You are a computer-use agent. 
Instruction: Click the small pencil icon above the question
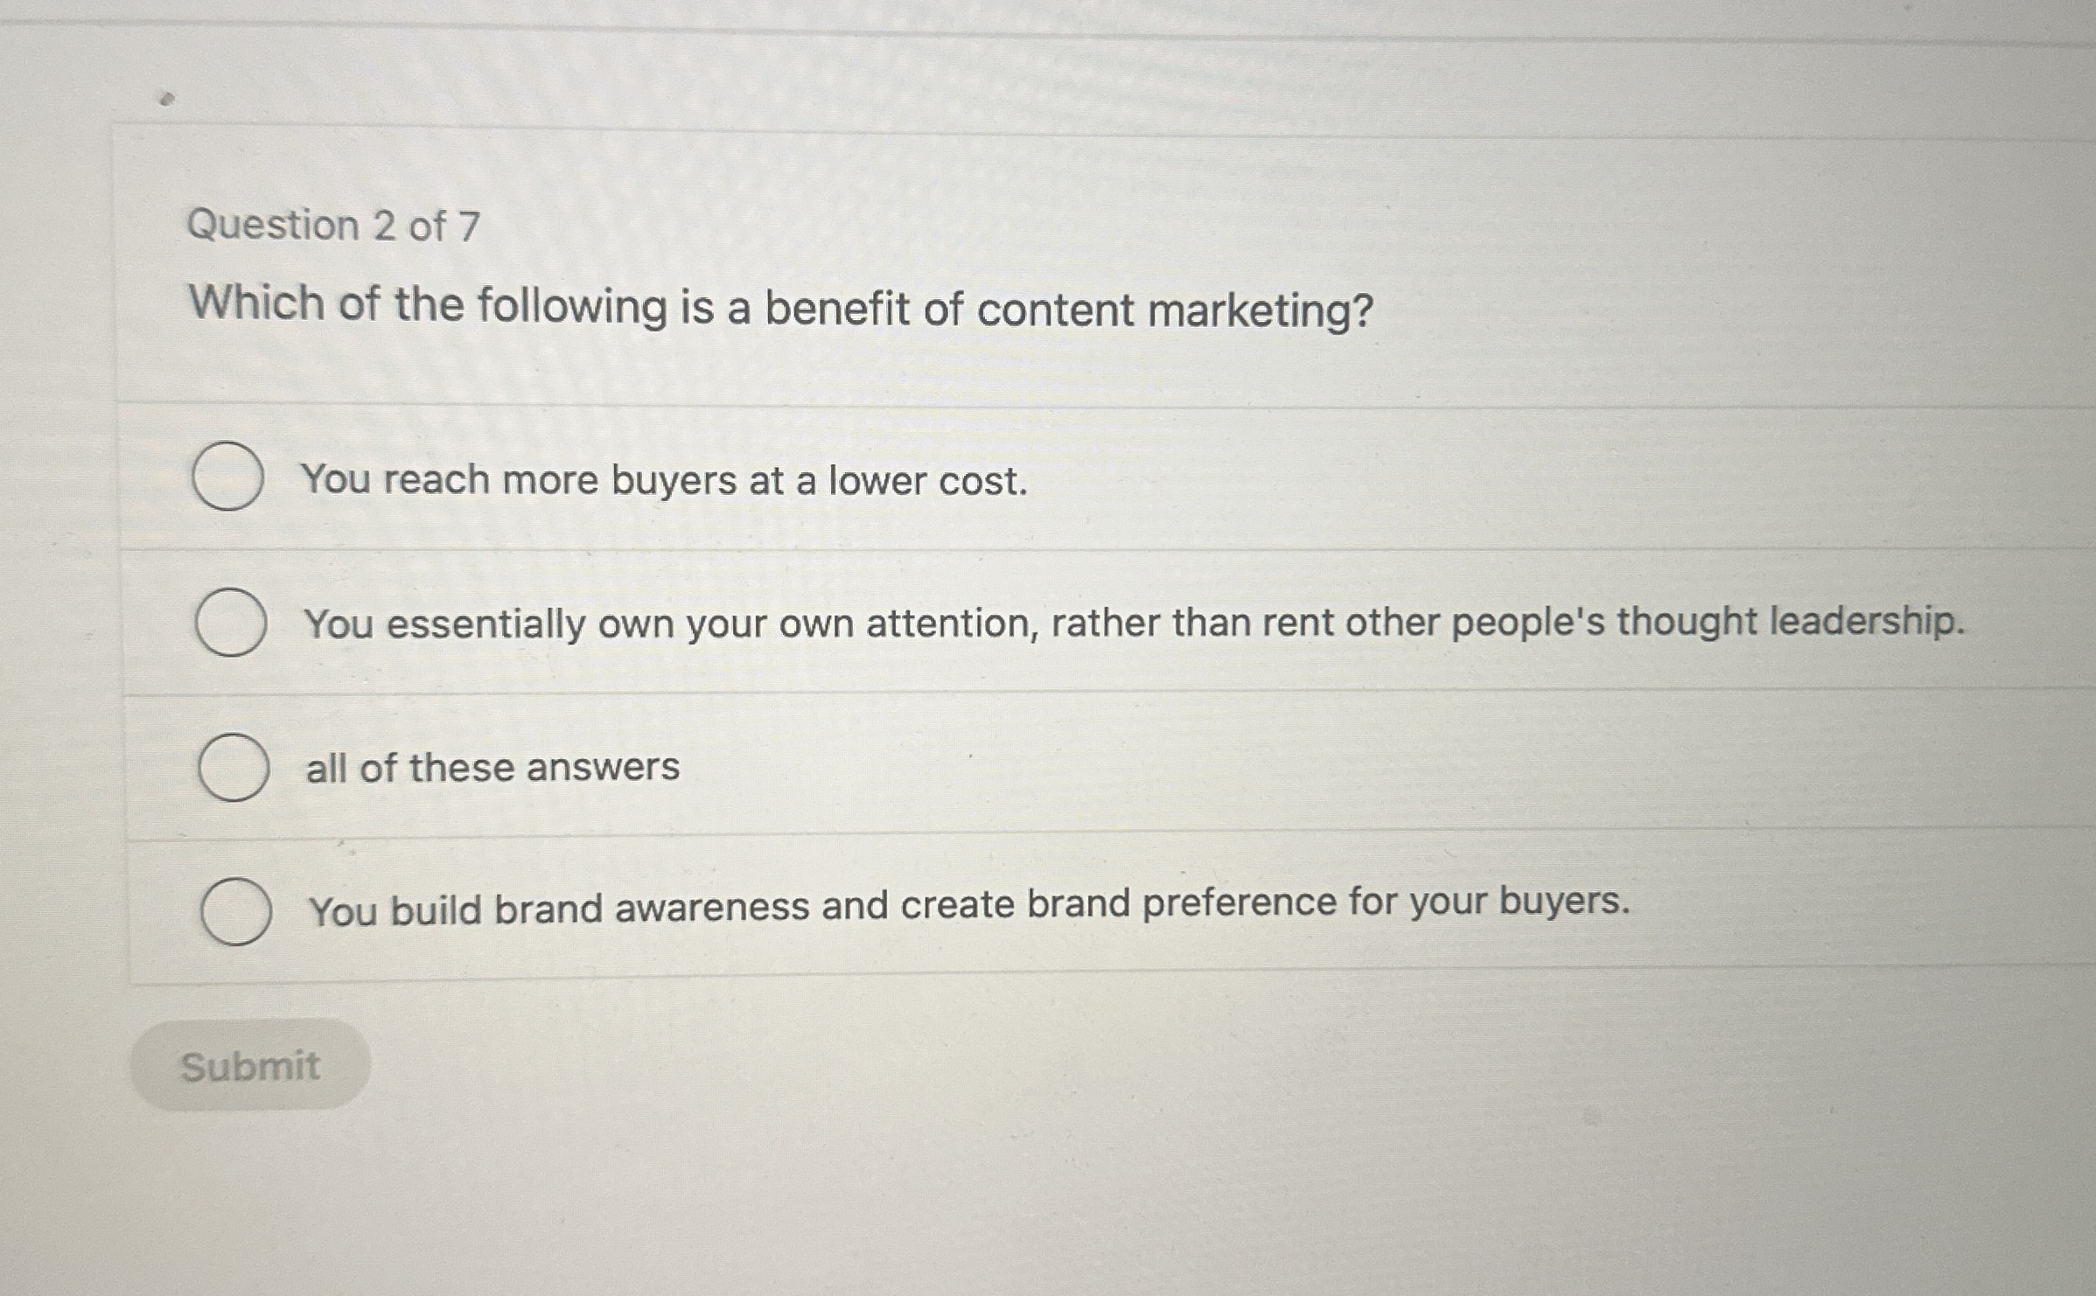coord(166,99)
